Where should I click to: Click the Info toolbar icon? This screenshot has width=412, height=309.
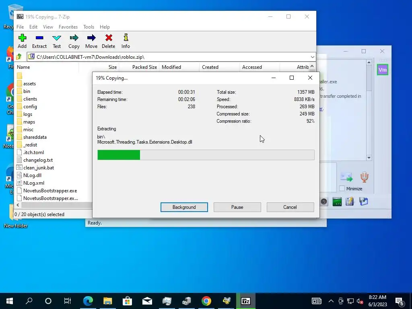tap(126, 41)
